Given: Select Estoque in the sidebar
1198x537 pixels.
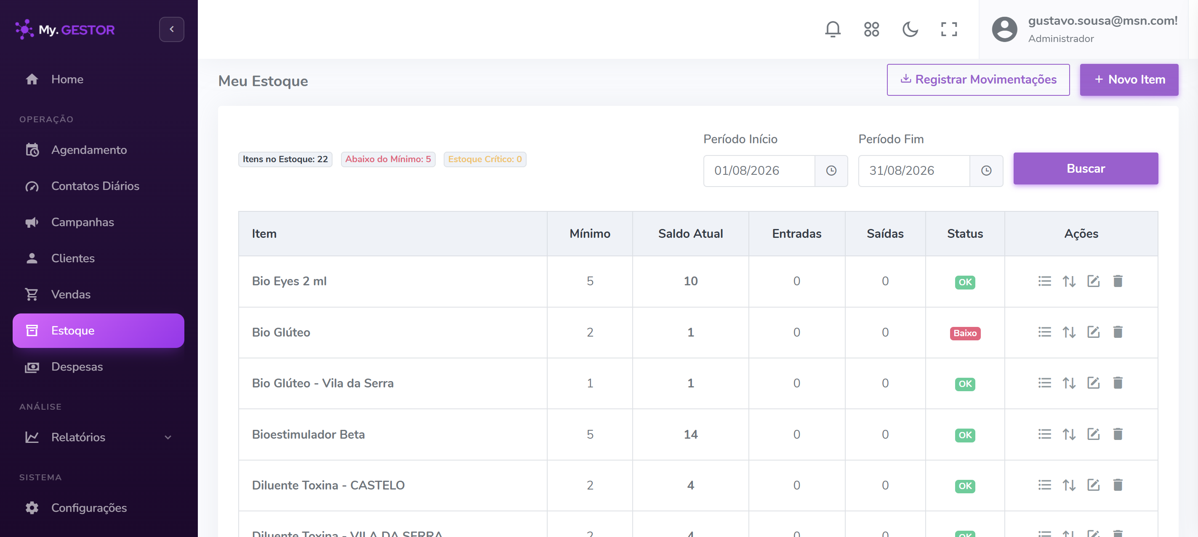Looking at the screenshot, I should click(x=98, y=330).
